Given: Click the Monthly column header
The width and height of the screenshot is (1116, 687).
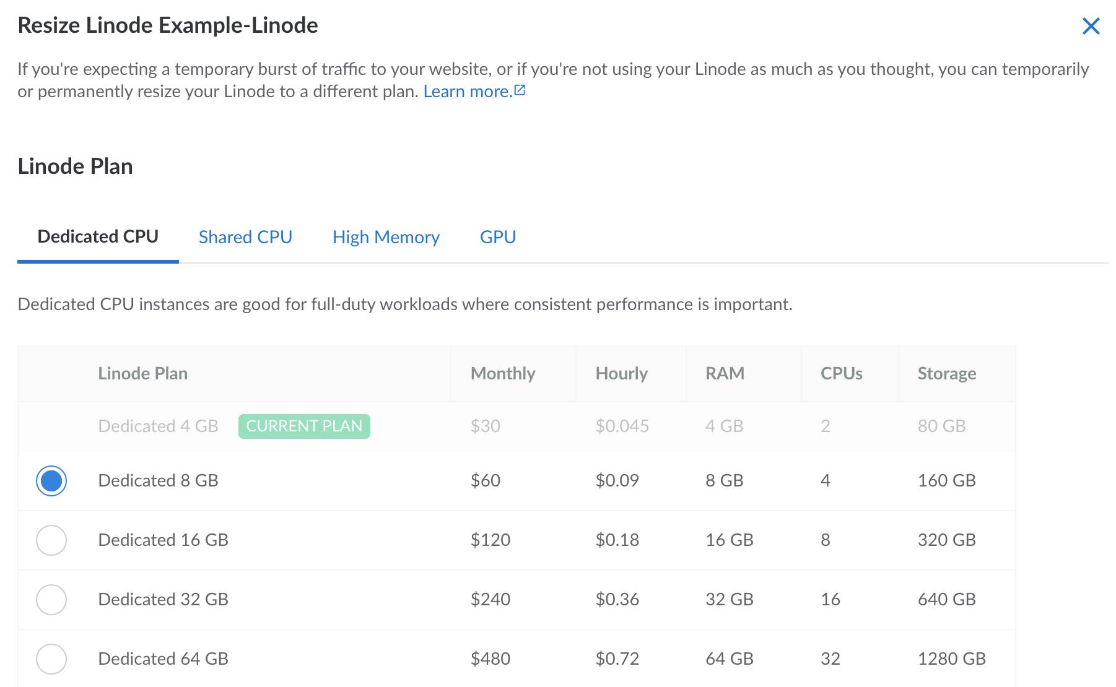Looking at the screenshot, I should pyautogui.click(x=504, y=373).
